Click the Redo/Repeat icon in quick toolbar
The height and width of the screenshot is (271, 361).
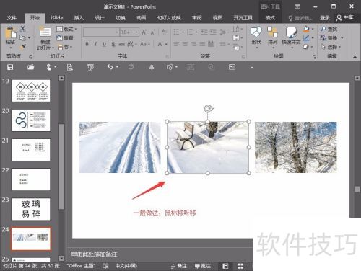[x=131, y=67]
